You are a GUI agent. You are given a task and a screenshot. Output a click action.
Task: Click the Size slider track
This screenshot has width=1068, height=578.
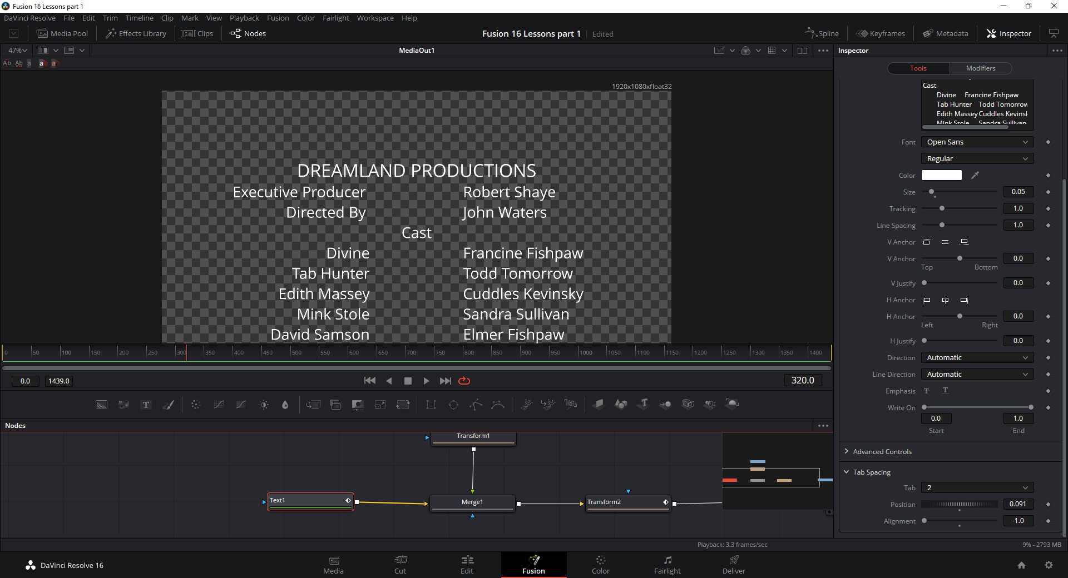coord(960,192)
